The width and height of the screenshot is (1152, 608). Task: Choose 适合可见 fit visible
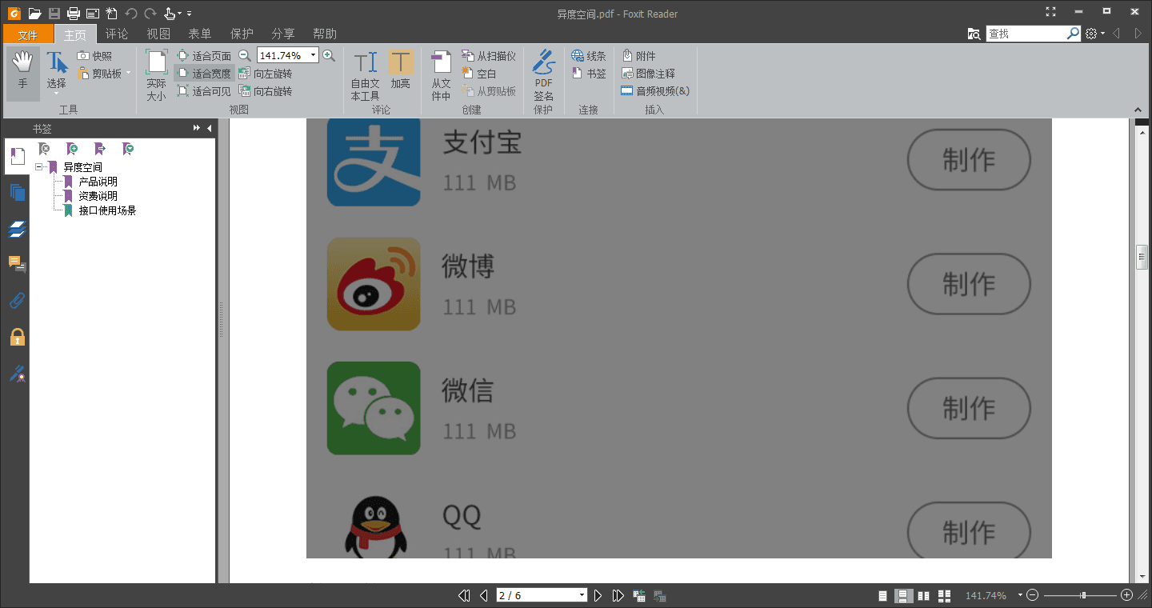(x=203, y=91)
